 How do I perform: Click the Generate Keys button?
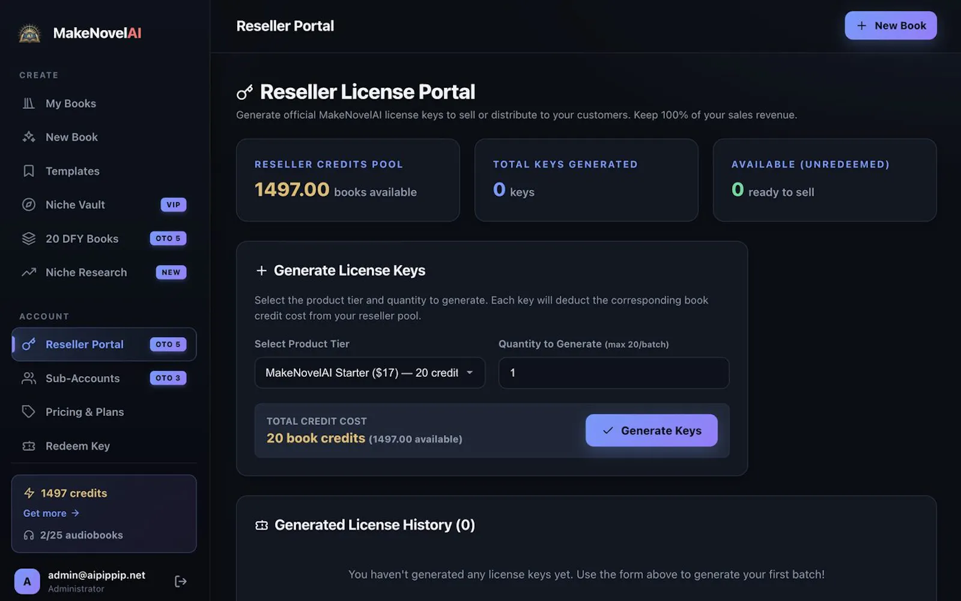(652, 430)
